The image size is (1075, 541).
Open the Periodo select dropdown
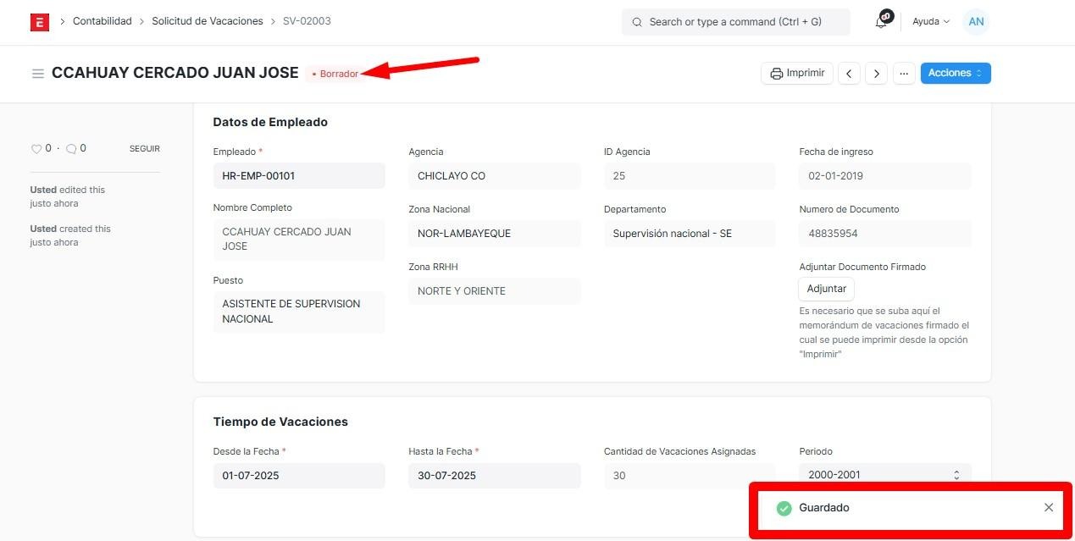884,475
